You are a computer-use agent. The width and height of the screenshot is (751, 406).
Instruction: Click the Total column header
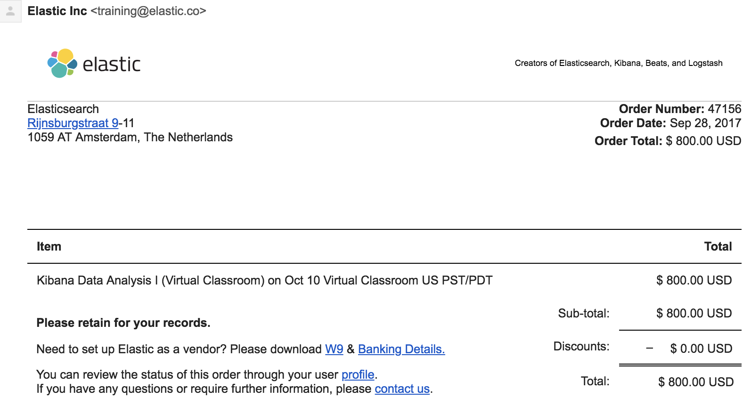(718, 246)
